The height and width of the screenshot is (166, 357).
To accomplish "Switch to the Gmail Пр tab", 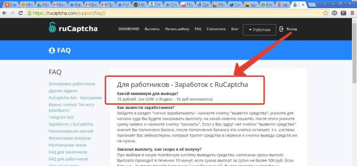I will pos(108,5).
